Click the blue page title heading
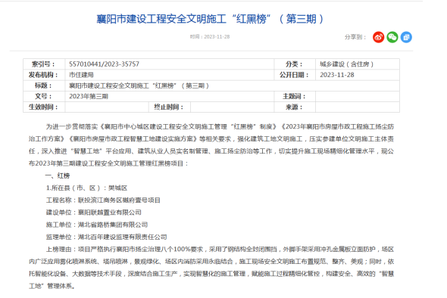Image resolution: width=447 pixels, height=298 pixels. [211, 19]
